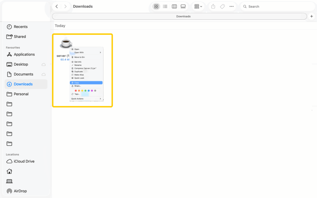Click the iCloud status icon beside Desktop
The image size is (317, 198).
(x=43, y=64)
